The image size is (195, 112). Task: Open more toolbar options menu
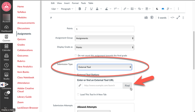tap(178, 9)
